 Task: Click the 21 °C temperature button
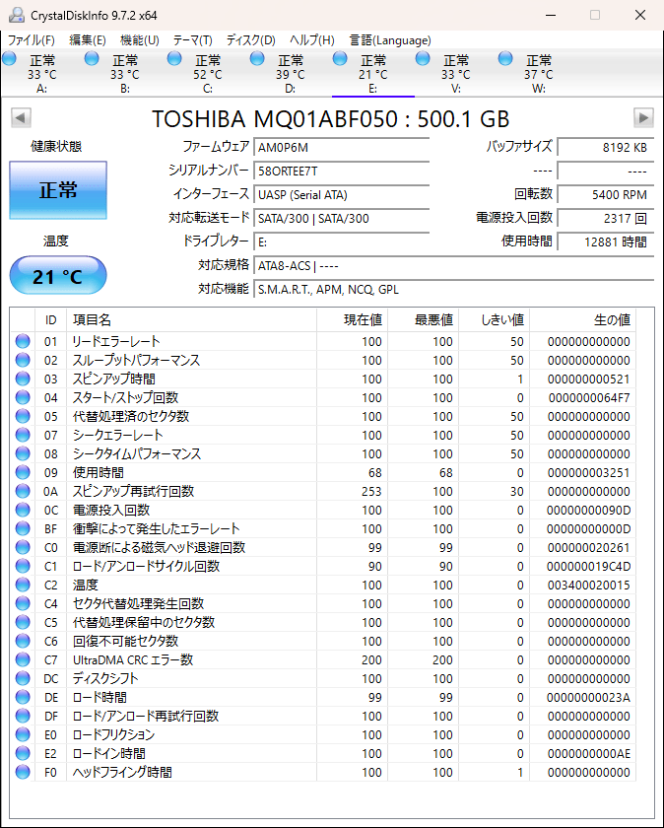click(x=58, y=276)
